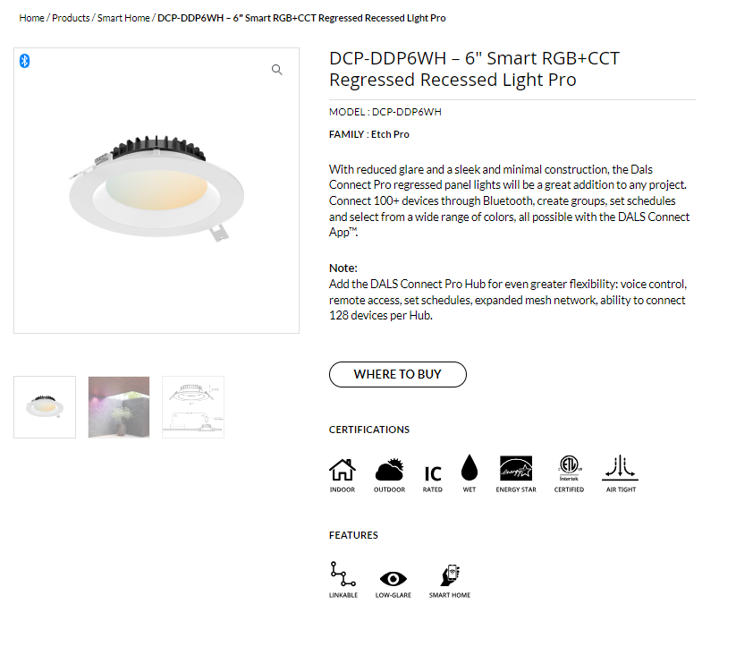Image resolution: width=736 pixels, height=664 pixels.
Task: Navigate to Smart Home breadcrumb
Action: click(x=123, y=18)
